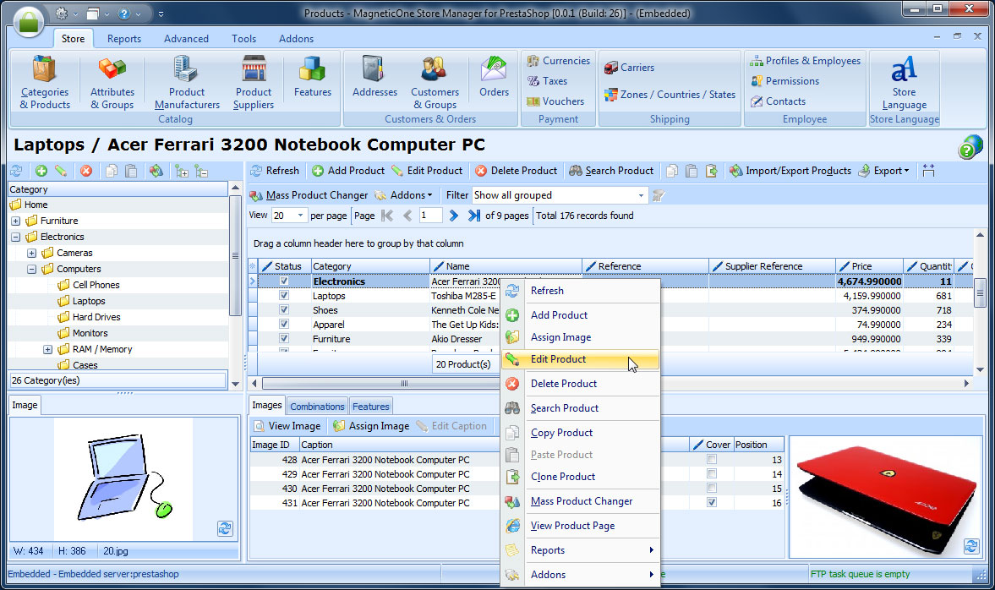Viewport: 995px width, 590px height.
Task: Click Delete Product toolbar button
Action: tap(516, 171)
